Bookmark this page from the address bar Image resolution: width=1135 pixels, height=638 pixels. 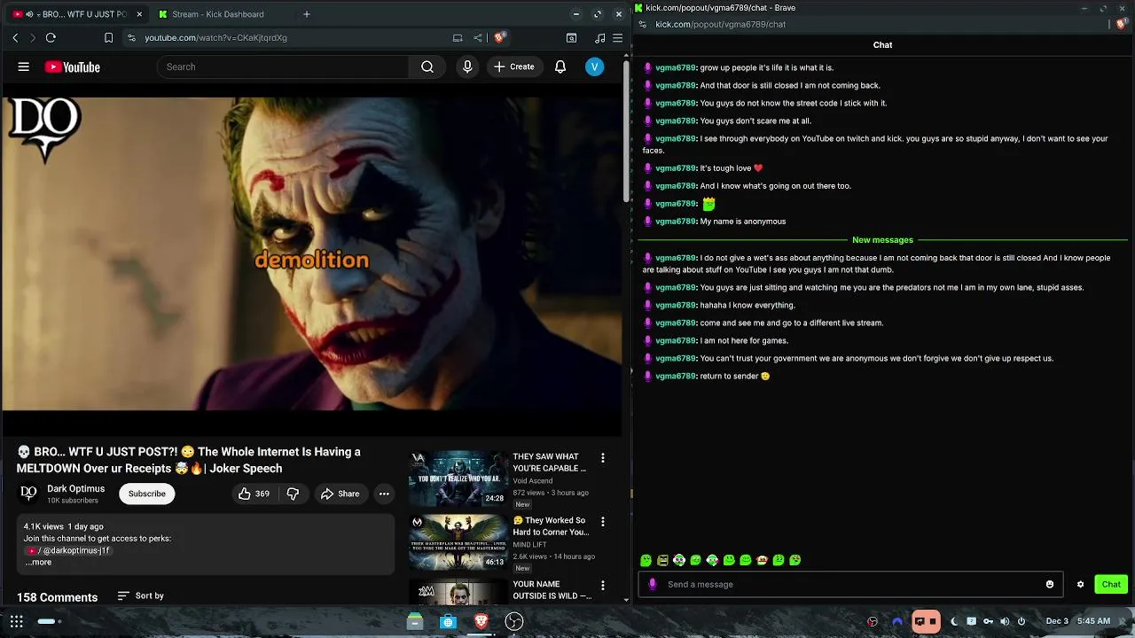(108, 37)
